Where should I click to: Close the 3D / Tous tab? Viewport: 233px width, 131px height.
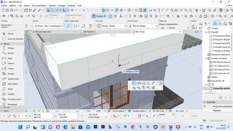coord(180,32)
